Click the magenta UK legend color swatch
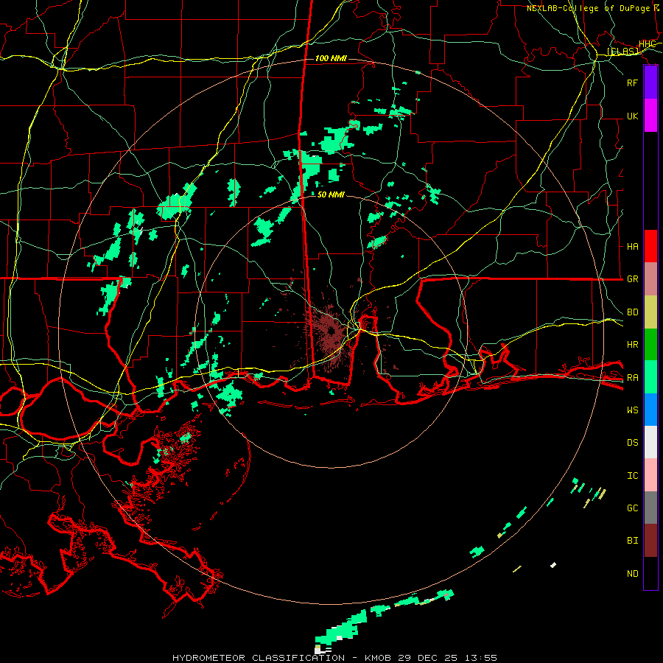This screenshot has height=663, width=663. click(x=650, y=116)
